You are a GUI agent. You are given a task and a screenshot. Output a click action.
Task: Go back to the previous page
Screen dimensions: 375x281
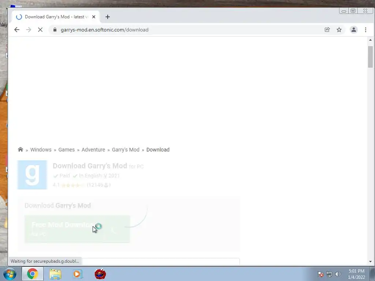[x=17, y=30]
